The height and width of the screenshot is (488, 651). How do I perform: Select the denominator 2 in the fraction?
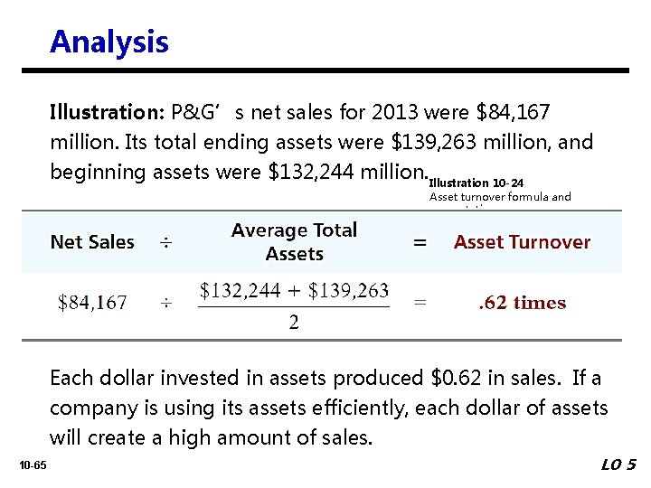(x=294, y=322)
